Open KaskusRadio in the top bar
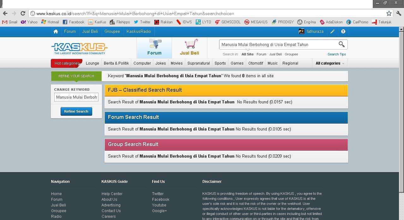 pyautogui.click(x=139, y=32)
